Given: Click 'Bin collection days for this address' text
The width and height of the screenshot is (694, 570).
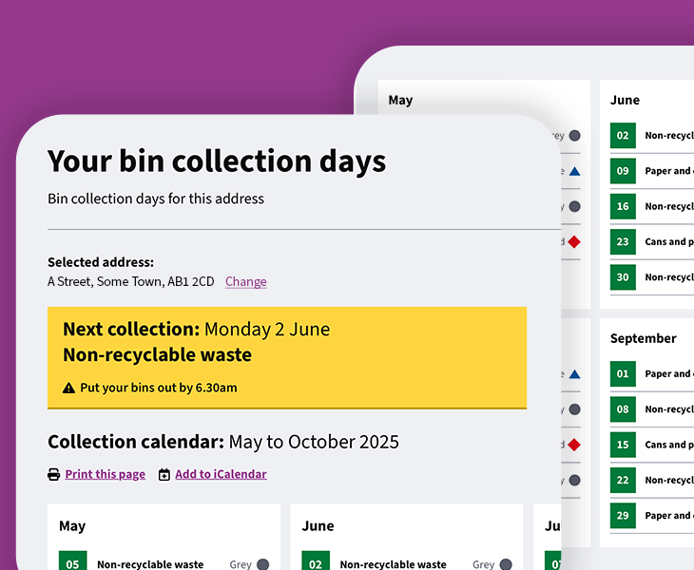Looking at the screenshot, I should click(156, 199).
